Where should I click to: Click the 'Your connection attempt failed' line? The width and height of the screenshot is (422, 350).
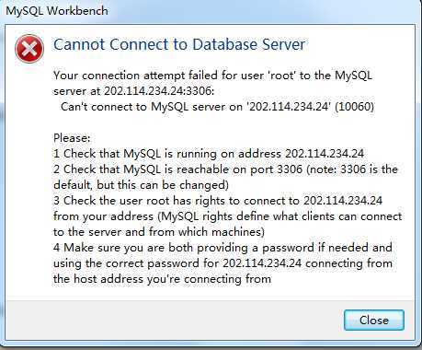click(212, 76)
